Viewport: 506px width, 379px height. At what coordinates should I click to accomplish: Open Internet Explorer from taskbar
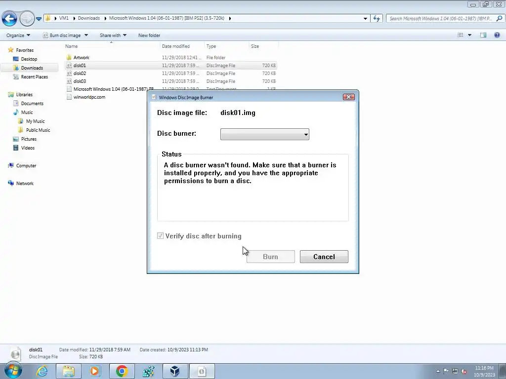coord(42,371)
